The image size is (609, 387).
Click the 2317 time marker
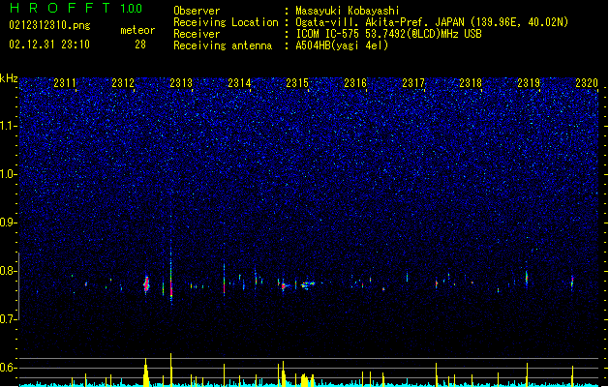tap(413, 83)
